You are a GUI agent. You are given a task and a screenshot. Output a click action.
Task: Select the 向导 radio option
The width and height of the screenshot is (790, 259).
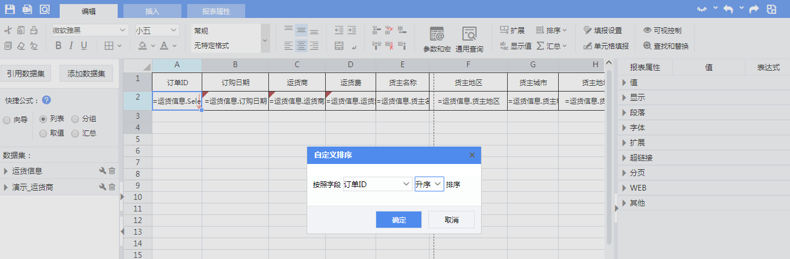[x=7, y=120]
